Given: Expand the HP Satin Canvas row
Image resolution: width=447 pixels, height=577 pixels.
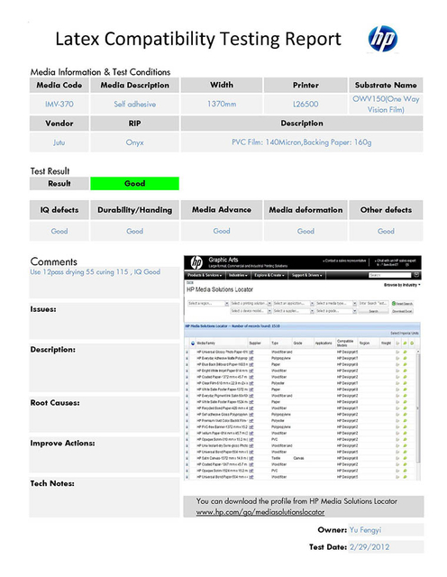Looking at the screenshot, I should (187, 459).
